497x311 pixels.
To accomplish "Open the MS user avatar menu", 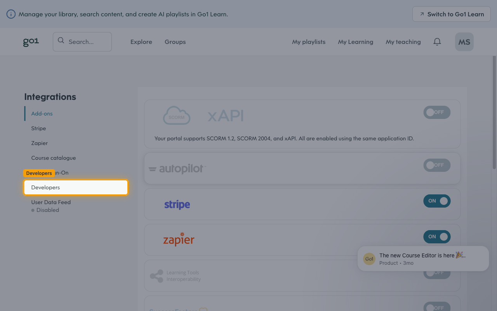I will click(x=464, y=42).
